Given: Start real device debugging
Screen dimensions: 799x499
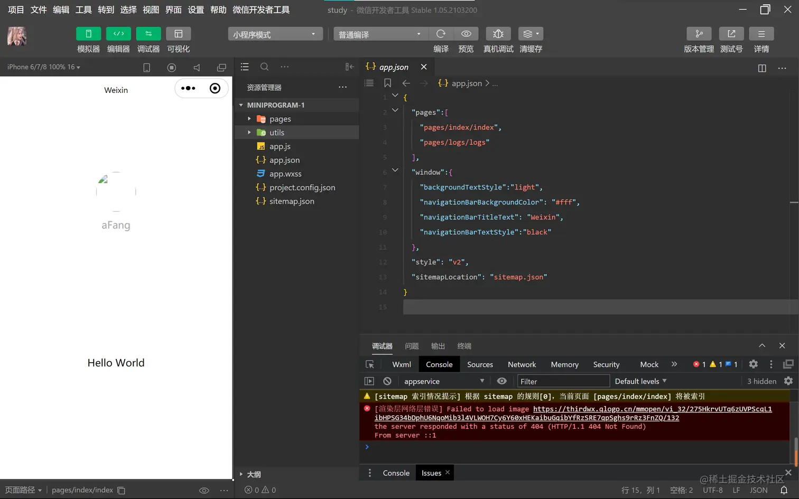Looking at the screenshot, I should tap(498, 34).
